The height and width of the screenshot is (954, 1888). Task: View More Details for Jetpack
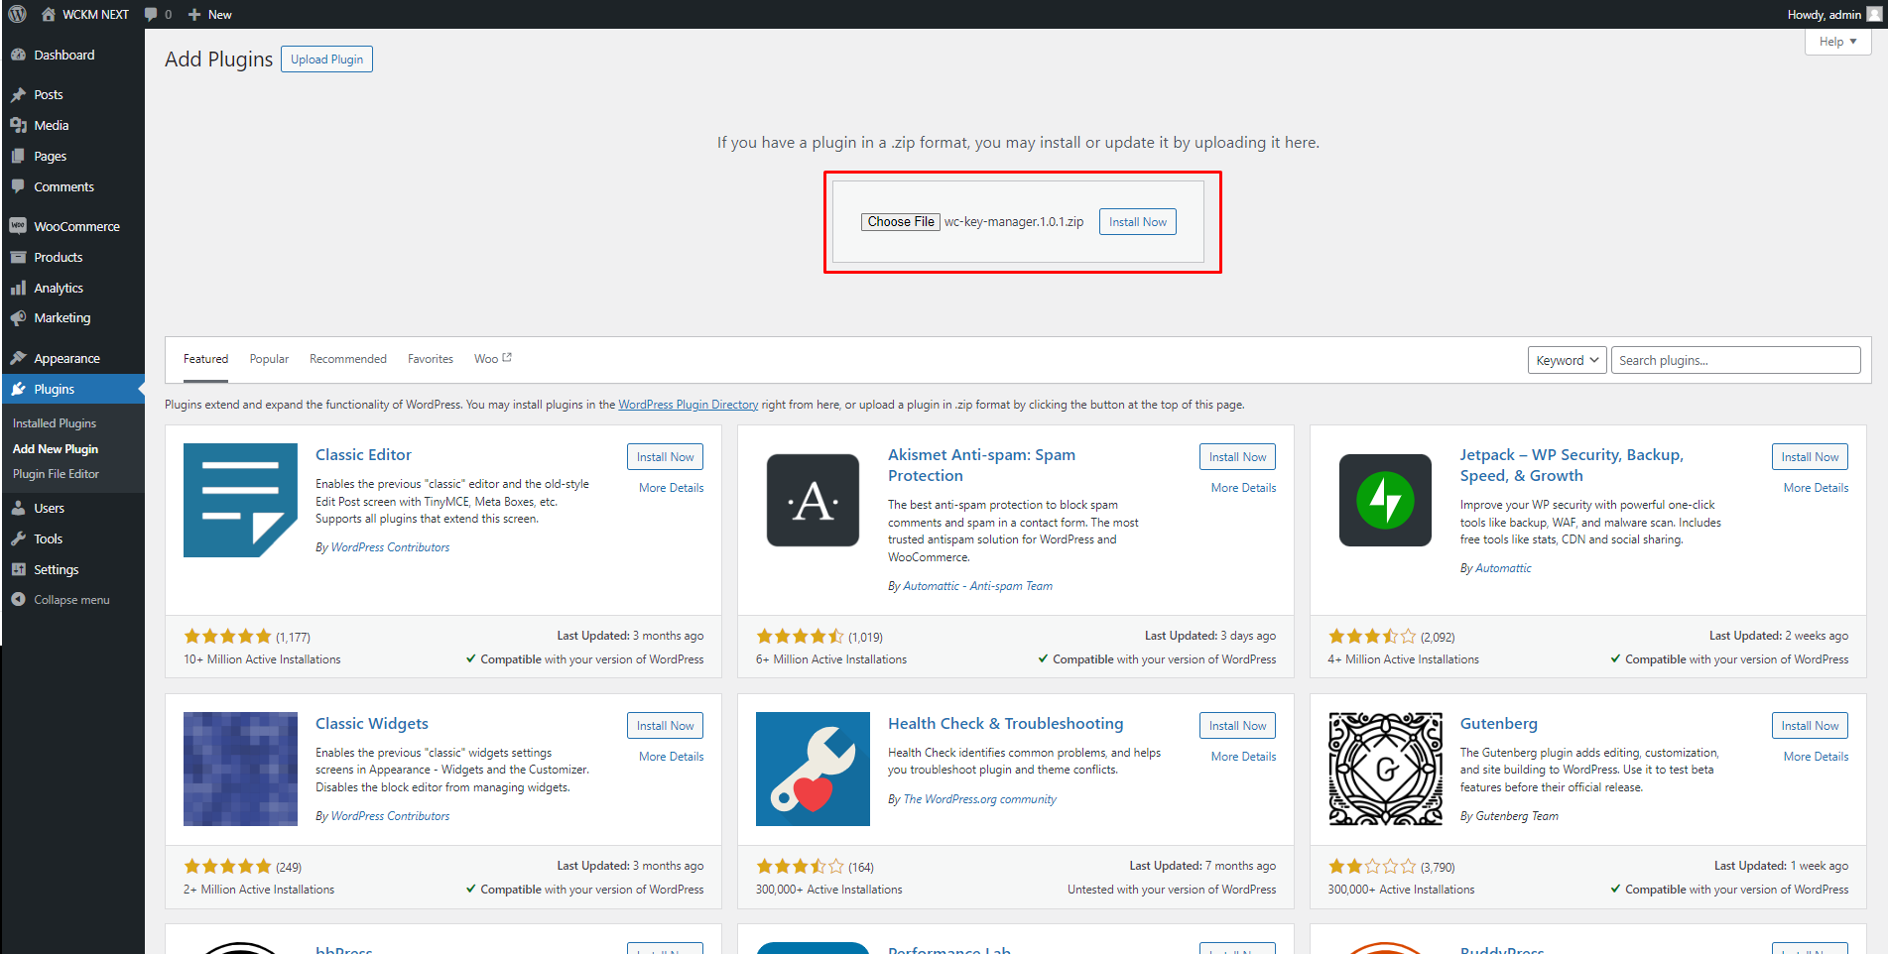click(x=1816, y=488)
